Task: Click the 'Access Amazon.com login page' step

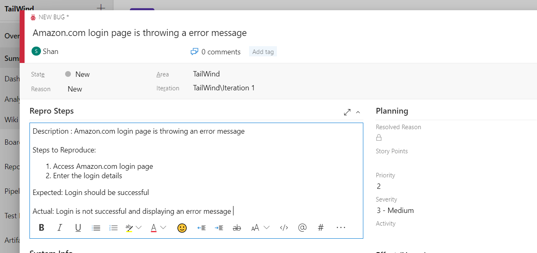Action: (103, 166)
